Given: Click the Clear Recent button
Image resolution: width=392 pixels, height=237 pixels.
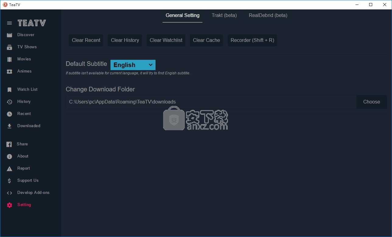Looking at the screenshot, I should 86,40.
